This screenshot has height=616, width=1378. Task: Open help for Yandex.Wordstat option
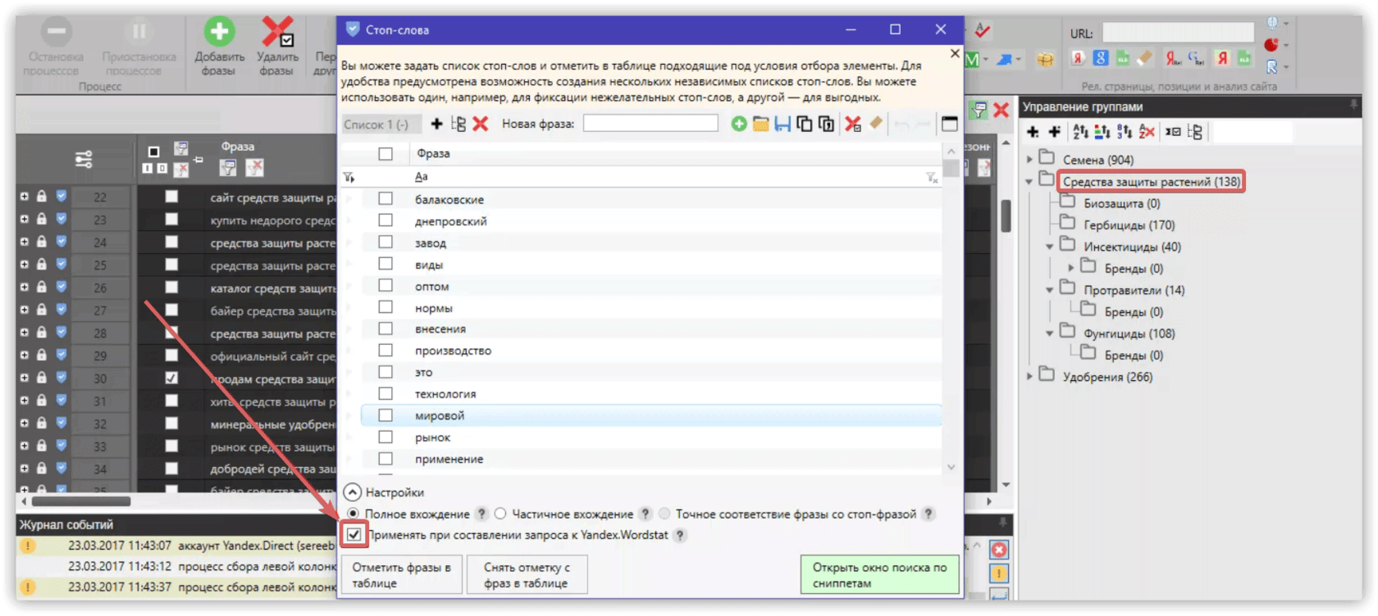tap(680, 535)
